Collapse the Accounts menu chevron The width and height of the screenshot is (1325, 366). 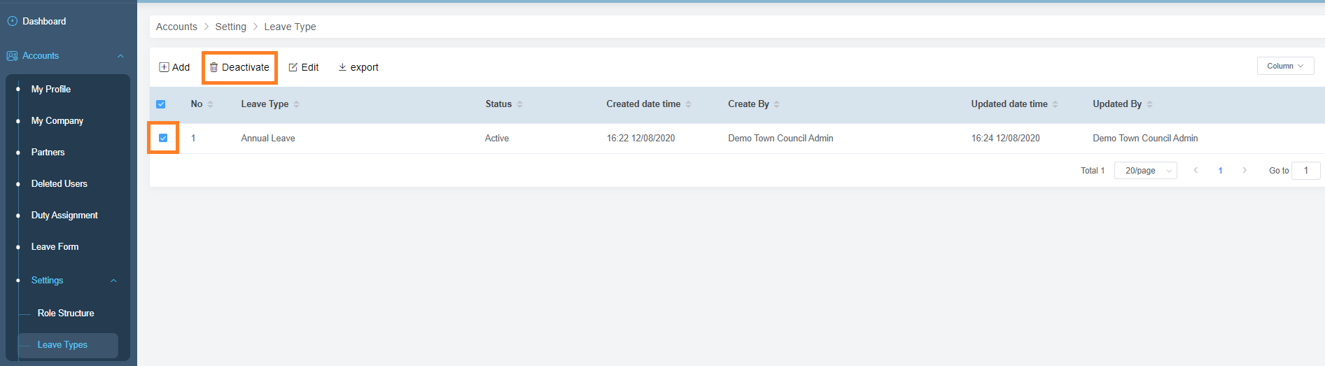pyautogui.click(x=120, y=56)
